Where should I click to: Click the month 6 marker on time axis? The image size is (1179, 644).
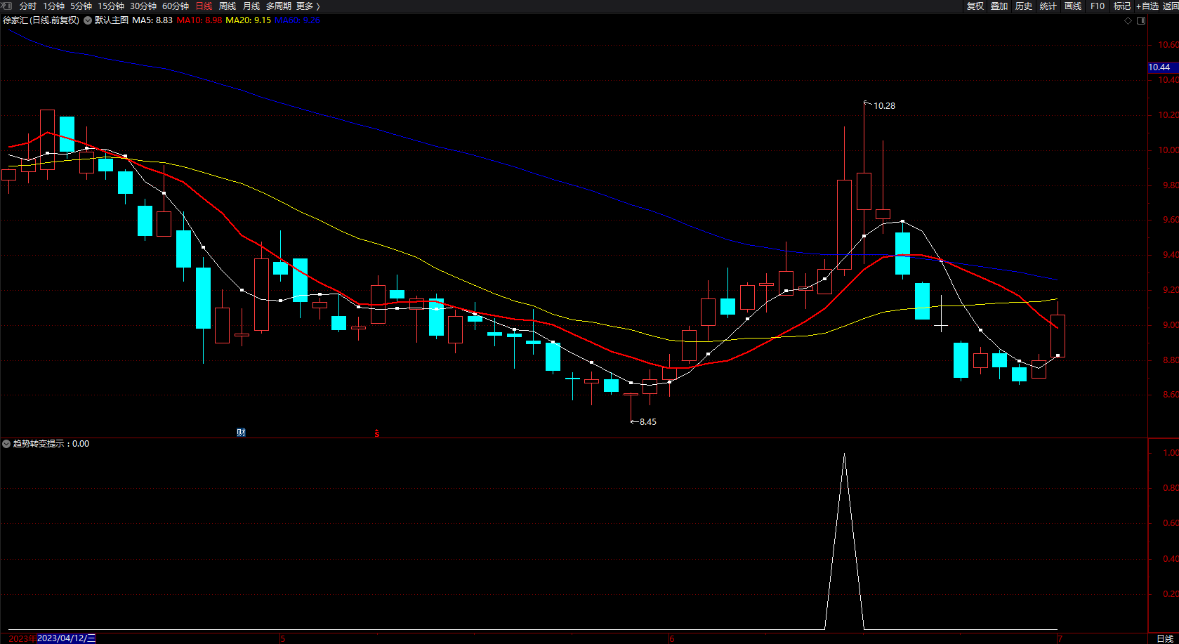click(x=671, y=639)
